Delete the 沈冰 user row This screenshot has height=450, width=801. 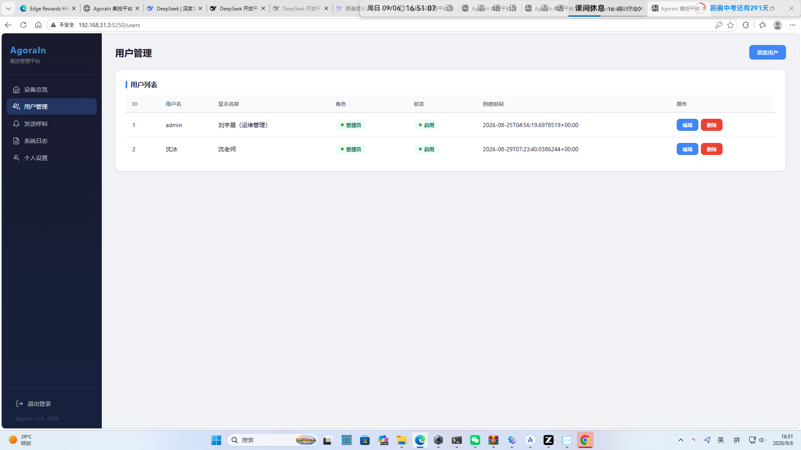click(x=711, y=149)
